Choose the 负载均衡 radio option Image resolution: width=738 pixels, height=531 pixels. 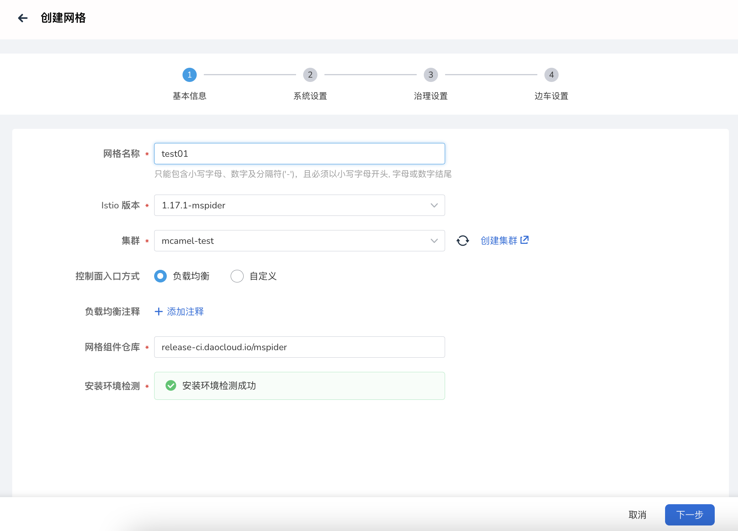pos(160,276)
